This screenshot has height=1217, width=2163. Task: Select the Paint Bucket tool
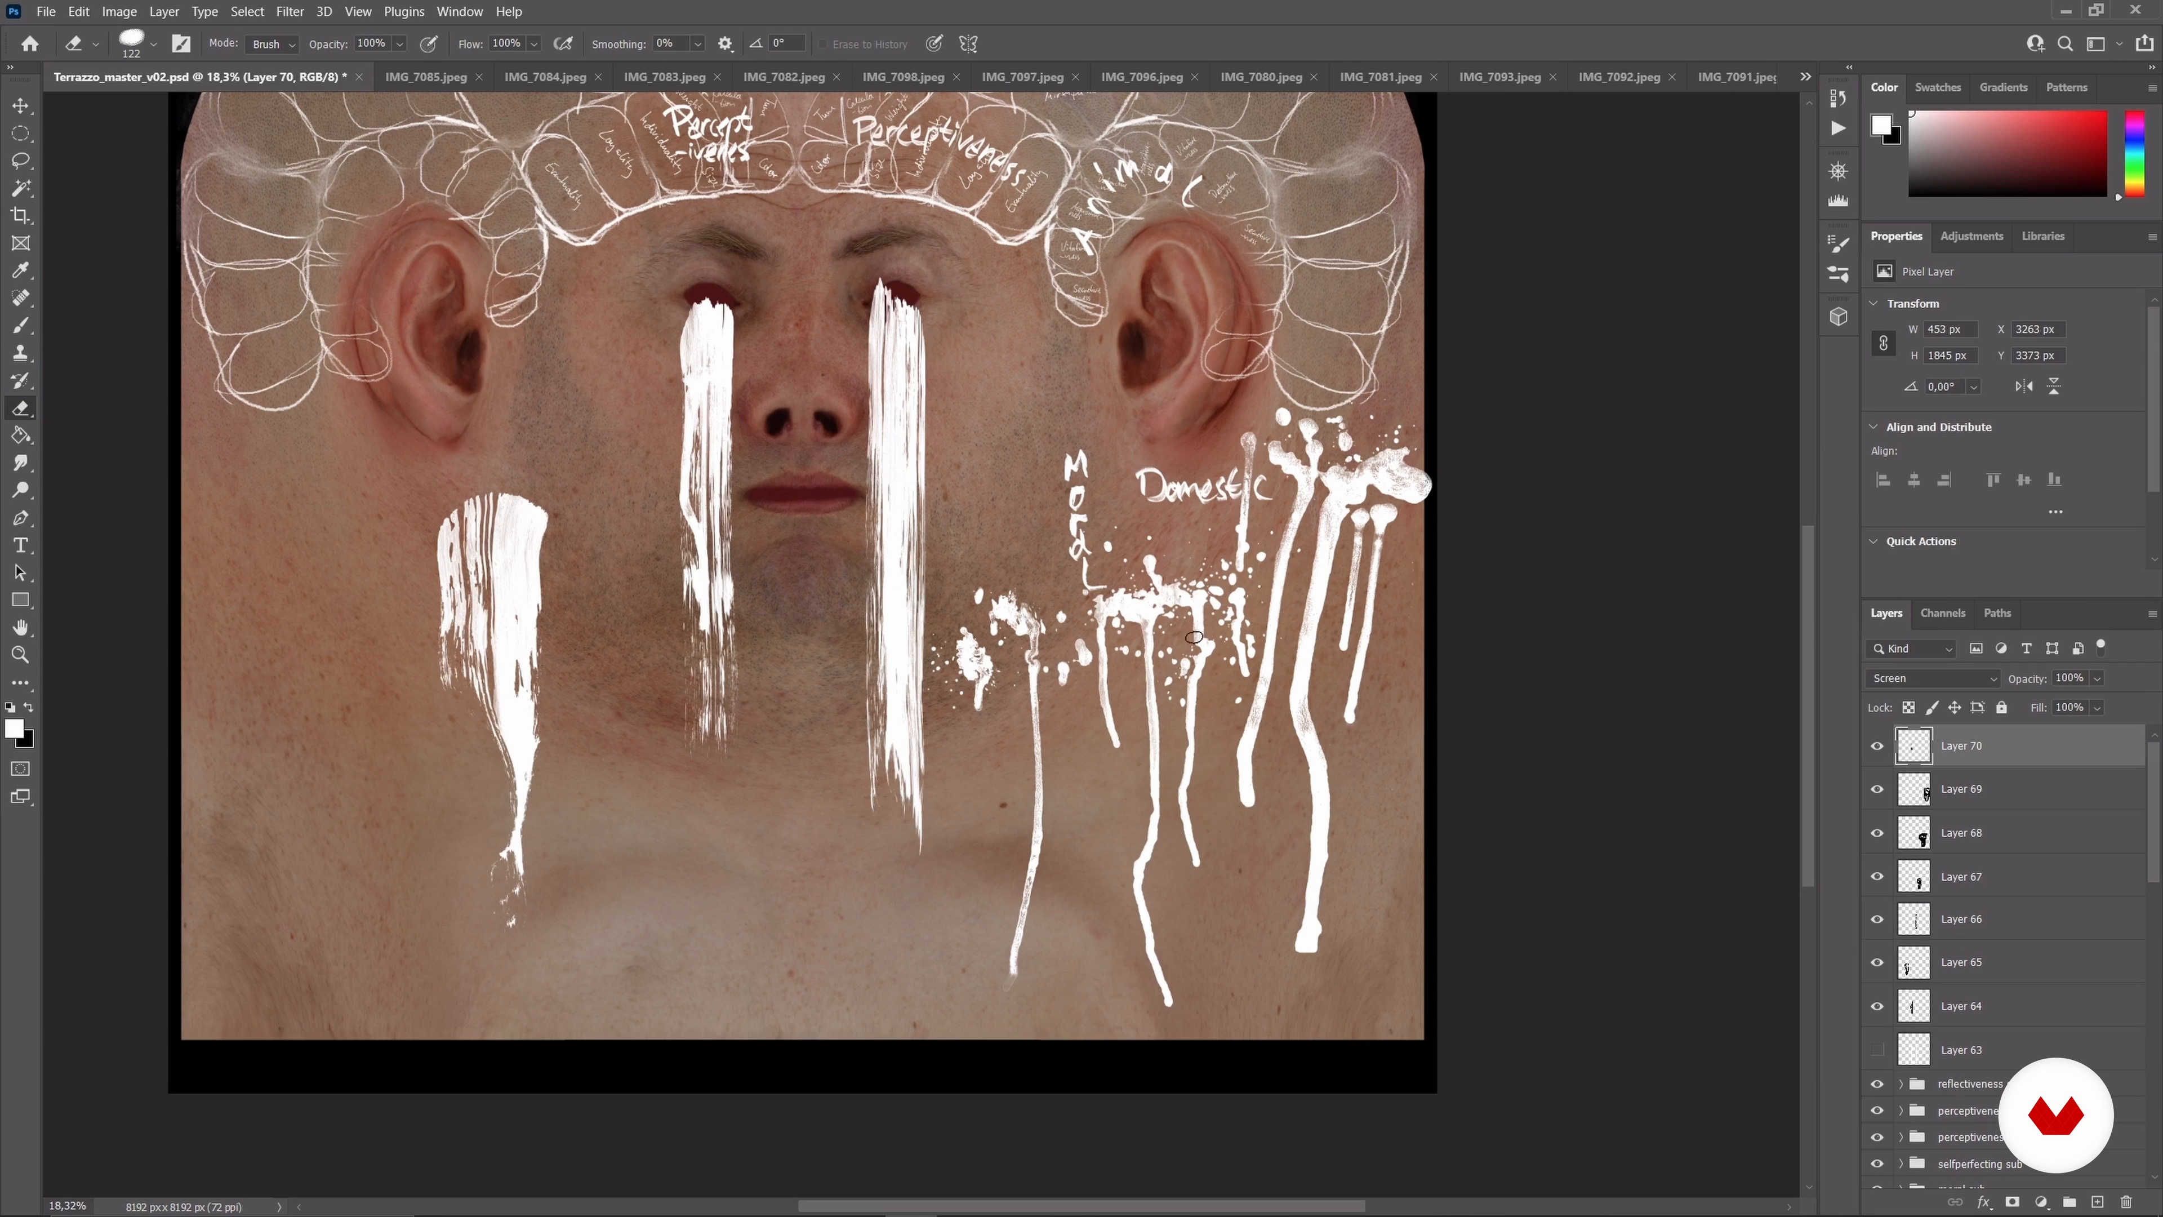21,436
